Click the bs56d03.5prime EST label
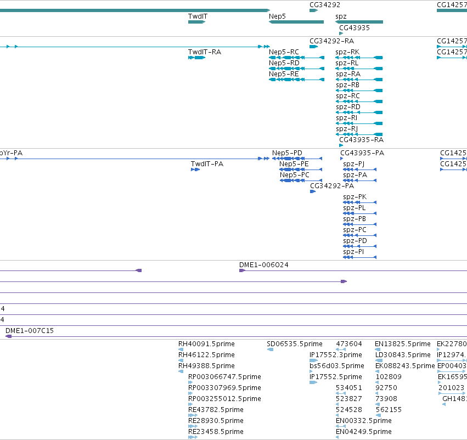The image size is (467, 440). (x=337, y=366)
